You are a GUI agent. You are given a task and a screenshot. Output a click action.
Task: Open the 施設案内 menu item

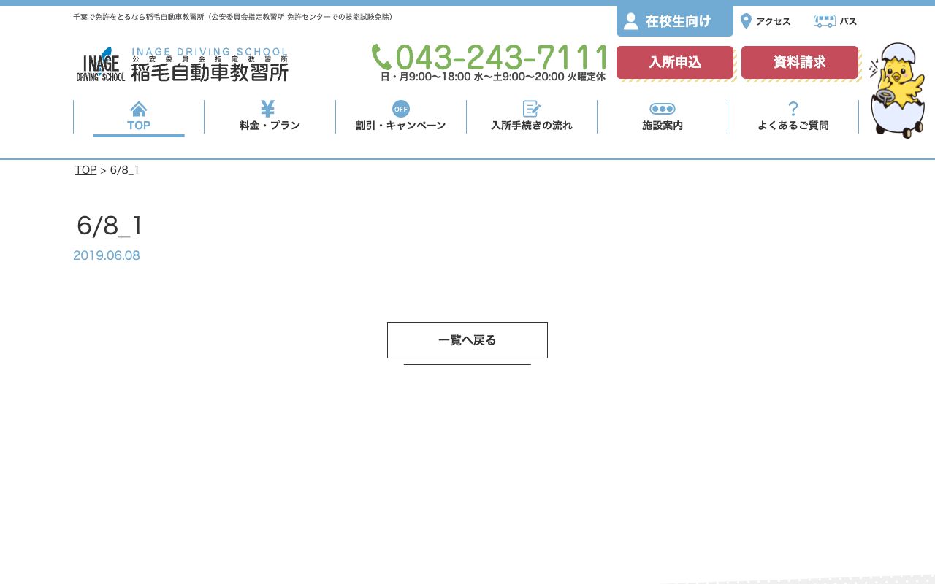click(x=663, y=125)
